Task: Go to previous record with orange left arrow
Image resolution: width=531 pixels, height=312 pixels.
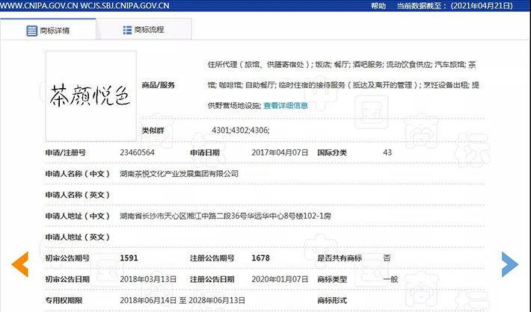Action: (x=20, y=264)
